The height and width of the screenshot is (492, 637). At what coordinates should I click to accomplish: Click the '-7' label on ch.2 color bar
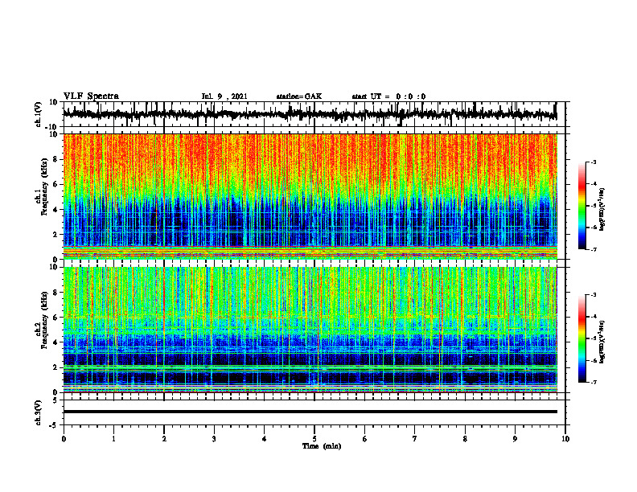point(593,382)
